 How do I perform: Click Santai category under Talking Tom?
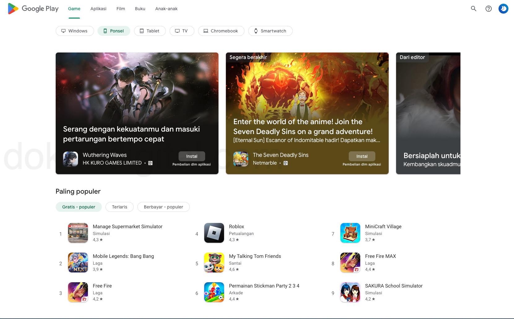[x=235, y=263]
